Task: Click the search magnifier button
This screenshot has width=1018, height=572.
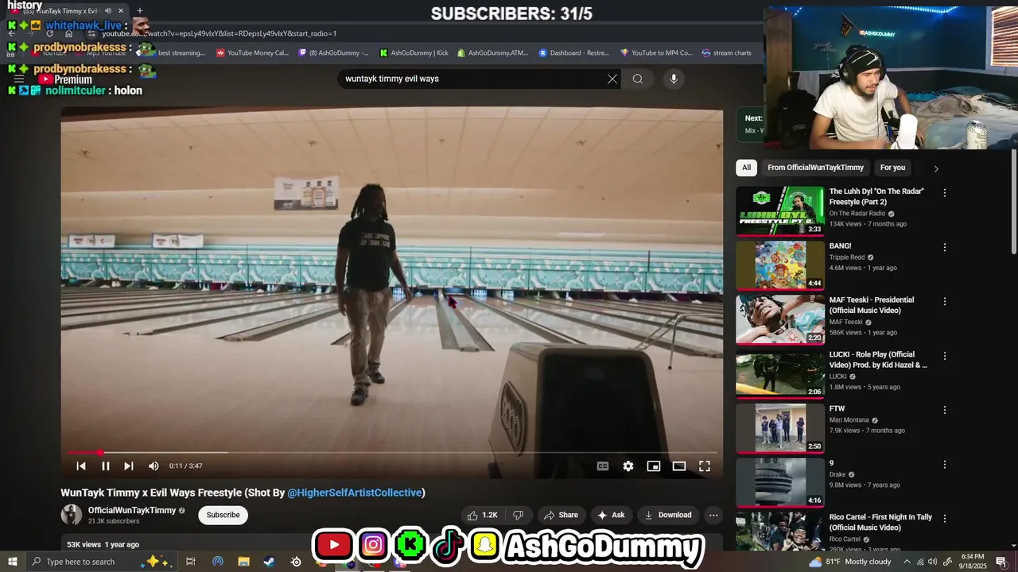Action: [x=638, y=79]
